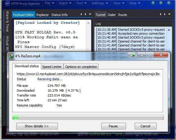Viewport: 176px width, 140px height.
Task: Open the Virtual Wifi side panel
Action: coord(7,44)
